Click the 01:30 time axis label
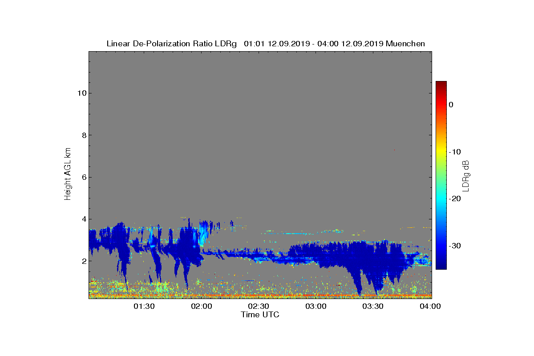 tap(144, 306)
